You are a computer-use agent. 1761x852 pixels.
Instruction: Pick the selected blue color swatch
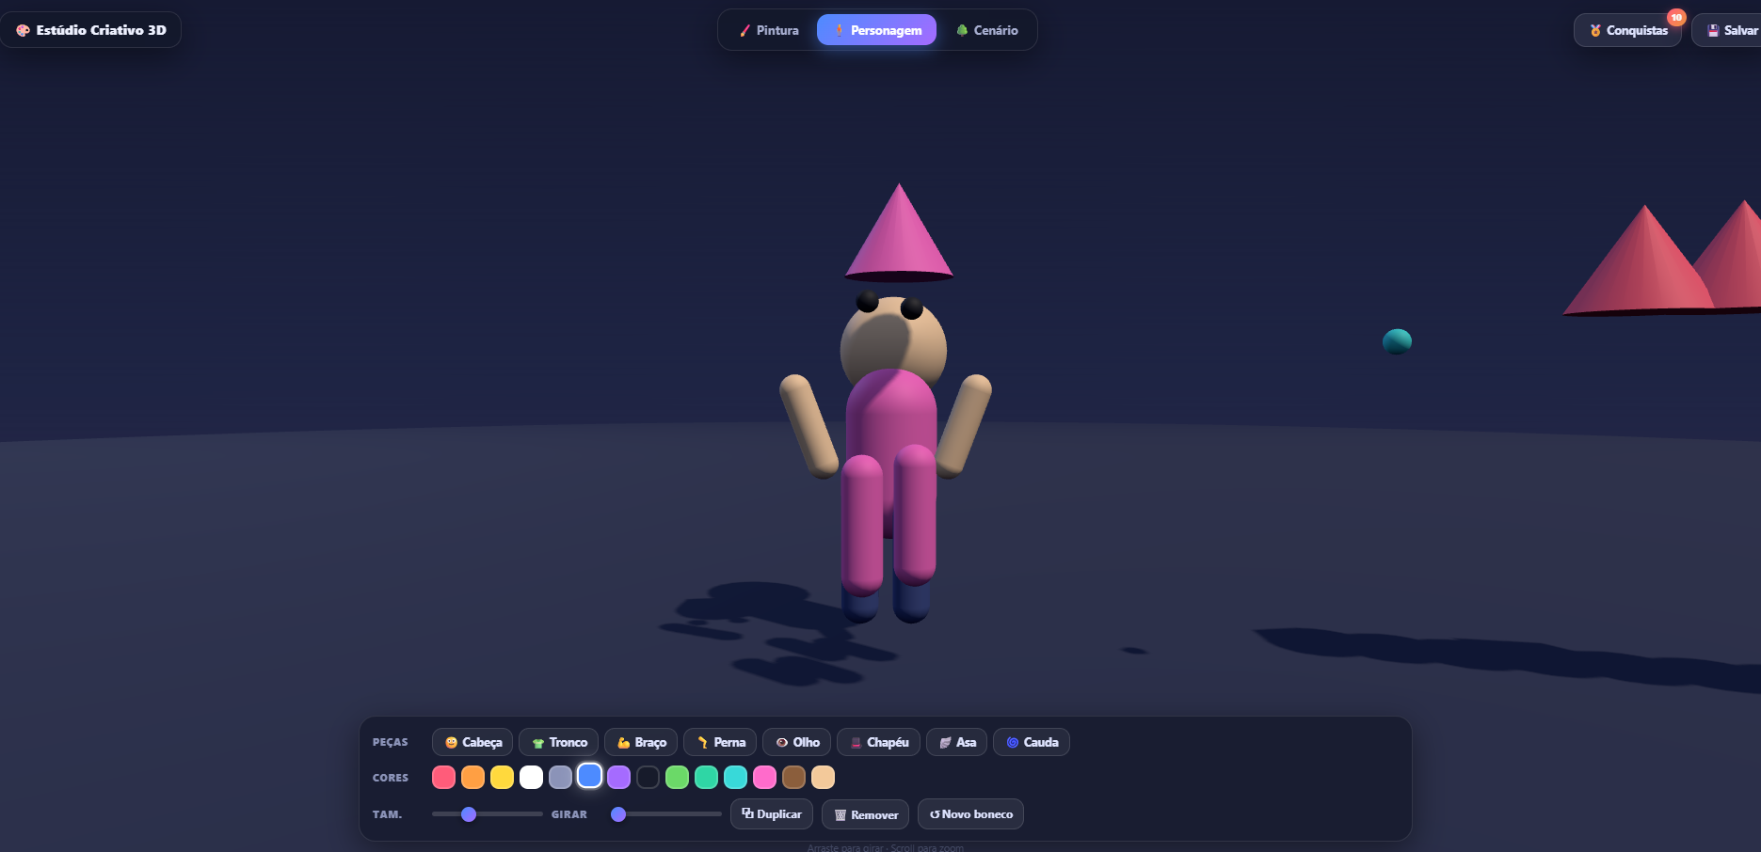(x=589, y=776)
